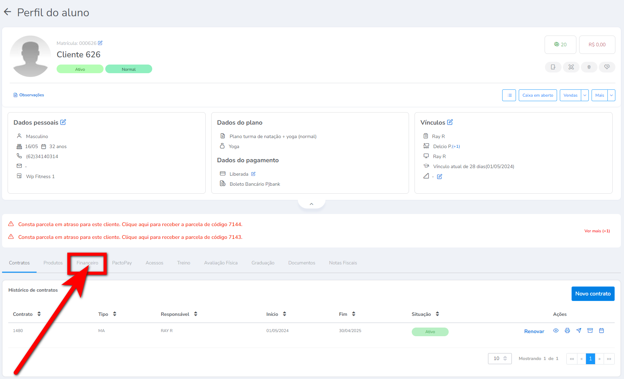View contract 1480 details with eye icon
Screen dimensions: 624x379
pos(556,331)
